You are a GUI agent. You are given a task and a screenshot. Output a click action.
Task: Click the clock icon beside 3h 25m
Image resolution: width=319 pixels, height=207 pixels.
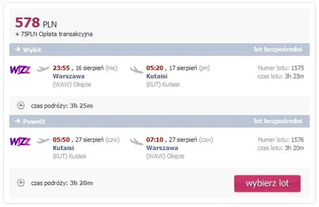tap(21, 105)
